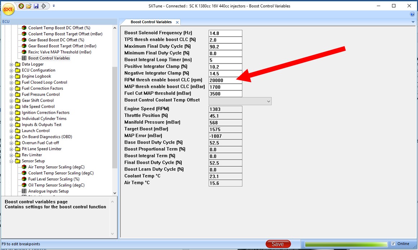
Task: Expand the Data Logger folder
Action: pos(12,64)
